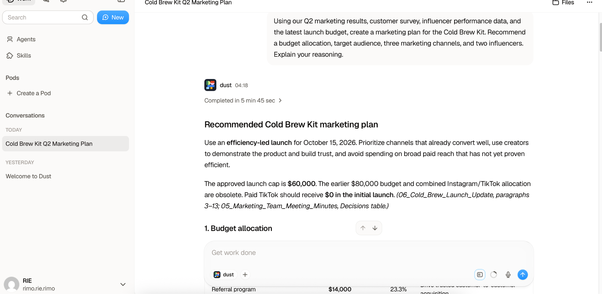
Task: Open the Files panel
Action: (563, 3)
